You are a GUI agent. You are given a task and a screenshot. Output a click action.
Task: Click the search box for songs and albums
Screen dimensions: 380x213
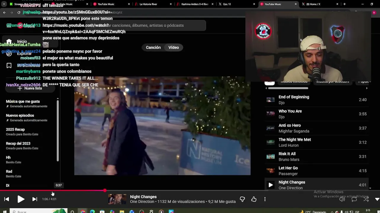tap(145, 25)
